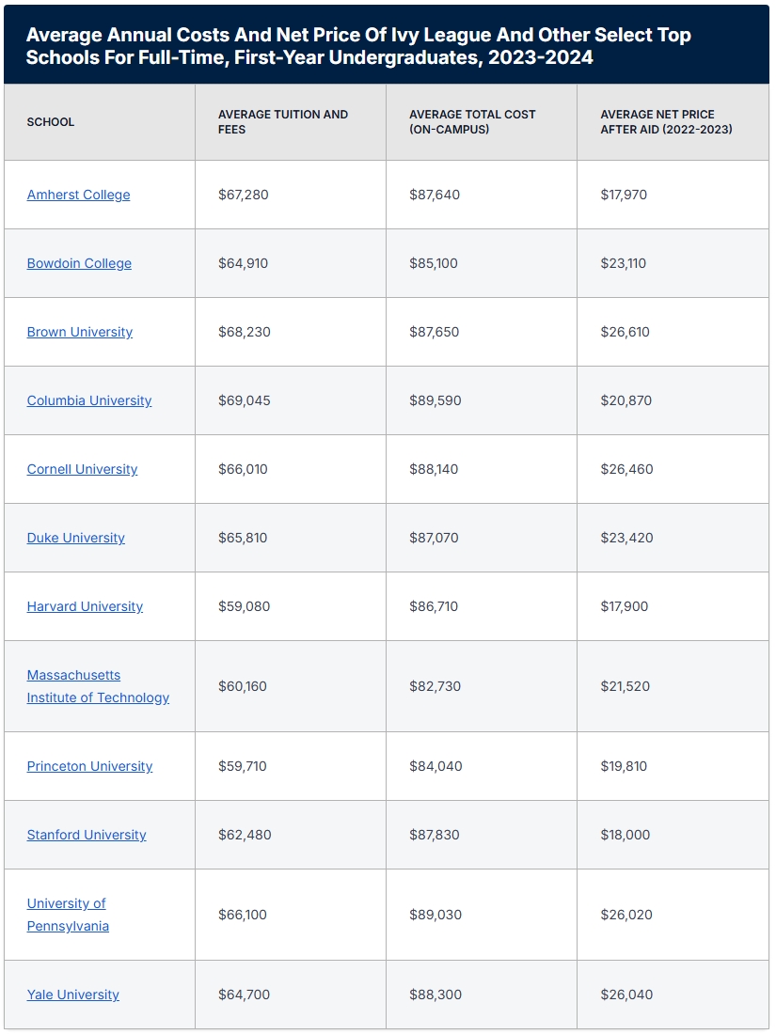Follow the Columbia University link
This screenshot has height=1034, width=776.
coord(89,400)
